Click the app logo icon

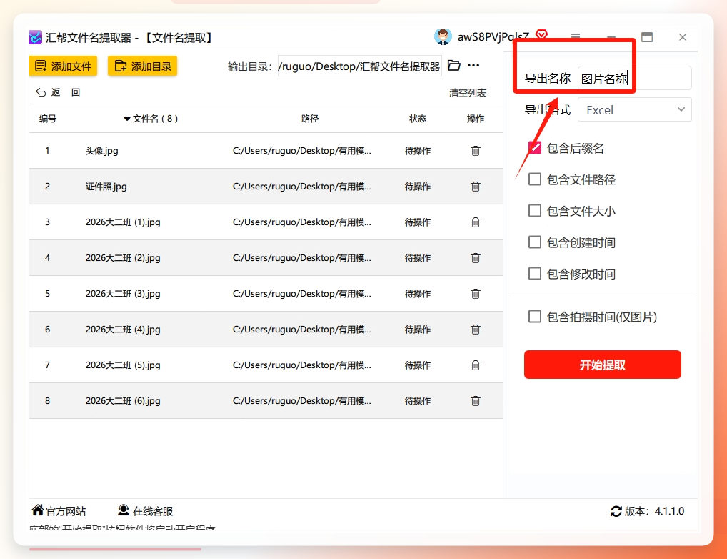[x=36, y=37]
